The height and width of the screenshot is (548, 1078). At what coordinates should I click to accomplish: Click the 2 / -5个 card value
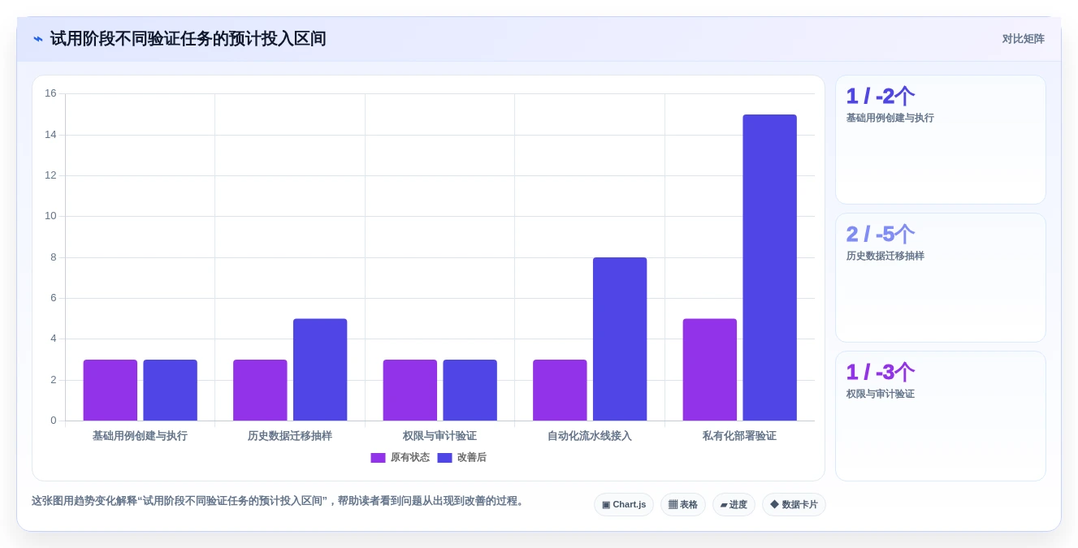click(881, 235)
